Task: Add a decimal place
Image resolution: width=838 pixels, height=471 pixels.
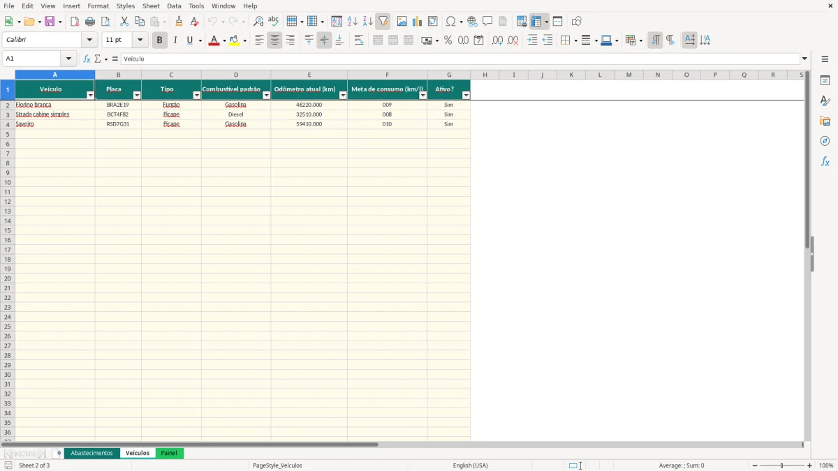Action: point(497,40)
